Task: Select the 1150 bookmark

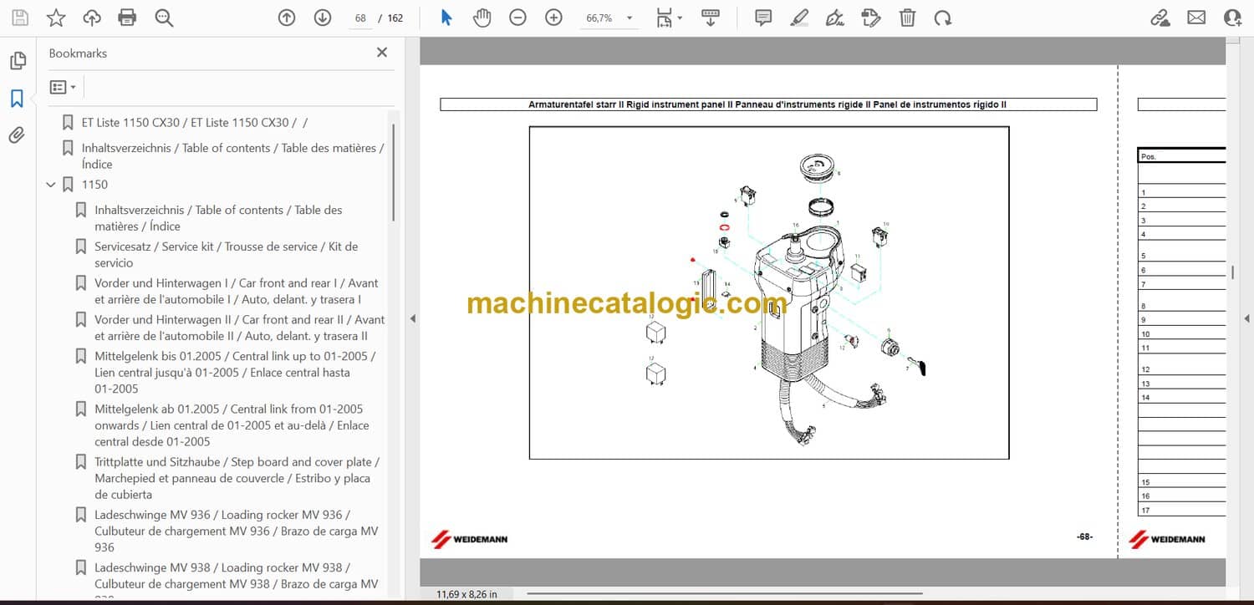Action: pos(94,185)
